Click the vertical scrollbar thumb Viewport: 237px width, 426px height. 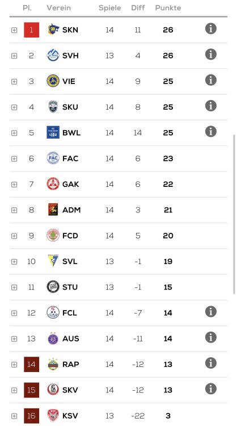[x=234, y=214]
